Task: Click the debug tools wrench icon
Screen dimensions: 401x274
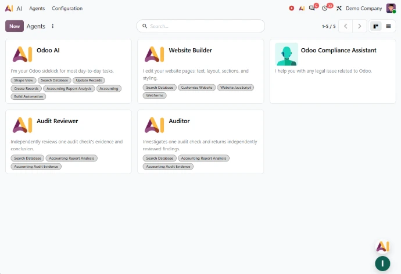Action: click(x=339, y=8)
